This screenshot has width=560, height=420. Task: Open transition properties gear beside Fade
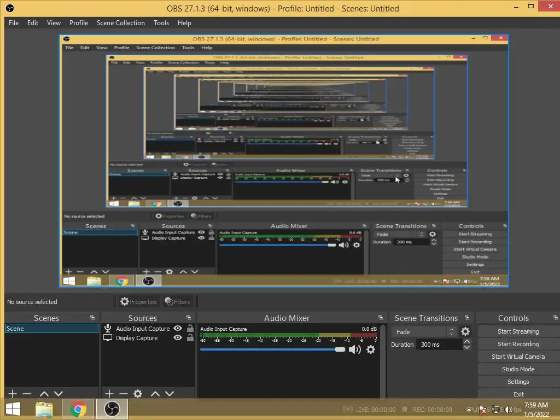[465, 331]
